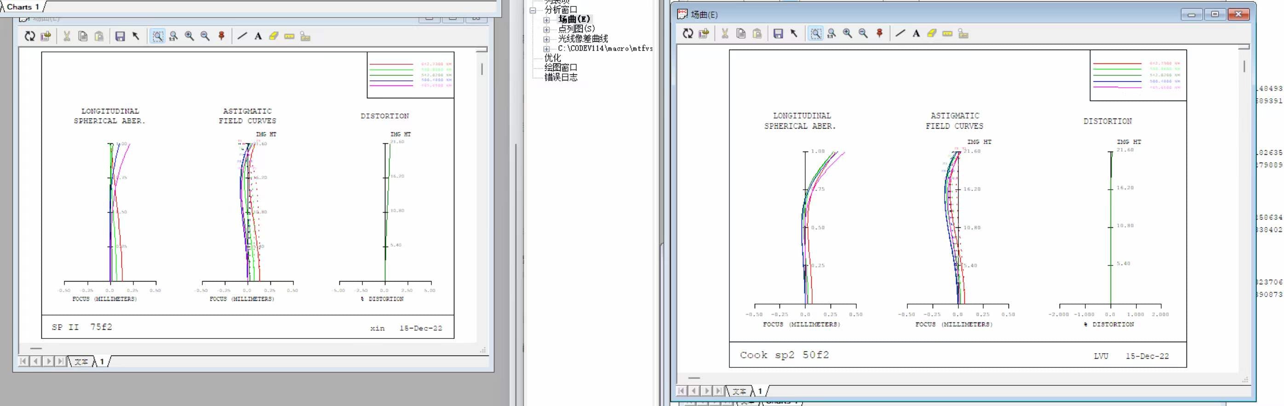Toggle the zoom-to-region tool in 场曲(E) window
Viewport: 1284px width, 406px height.
click(x=815, y=34)
